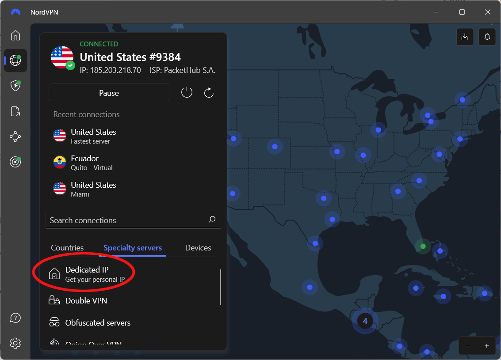Open the settings gear icon
This screenshot has height=360, width=501.
pos(15,343)
